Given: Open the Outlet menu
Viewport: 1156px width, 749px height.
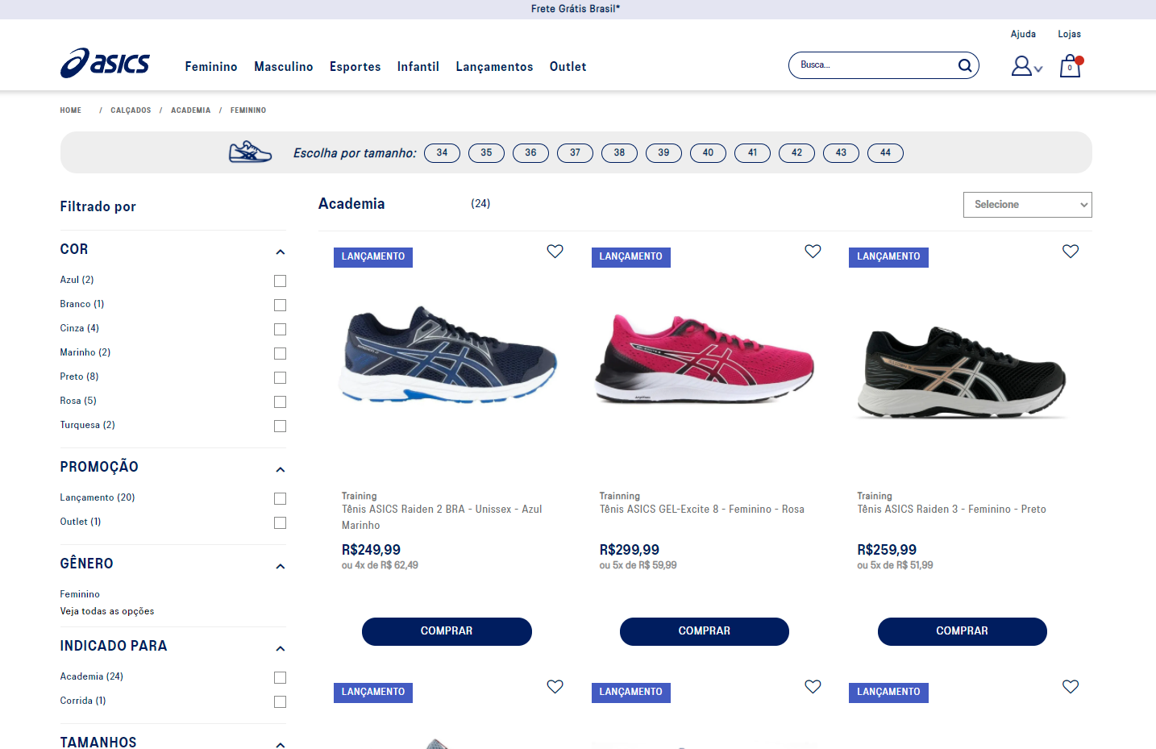Looking at the screenshot, I should point(568,67).
